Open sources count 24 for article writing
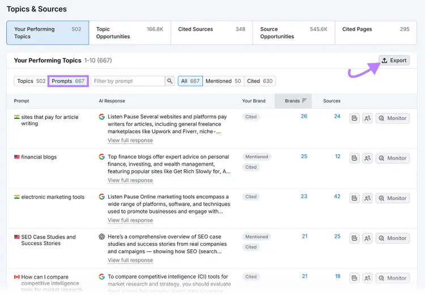 coord(337,116)
